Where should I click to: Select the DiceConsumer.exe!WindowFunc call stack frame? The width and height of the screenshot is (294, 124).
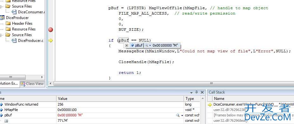(x=253, y=104)
